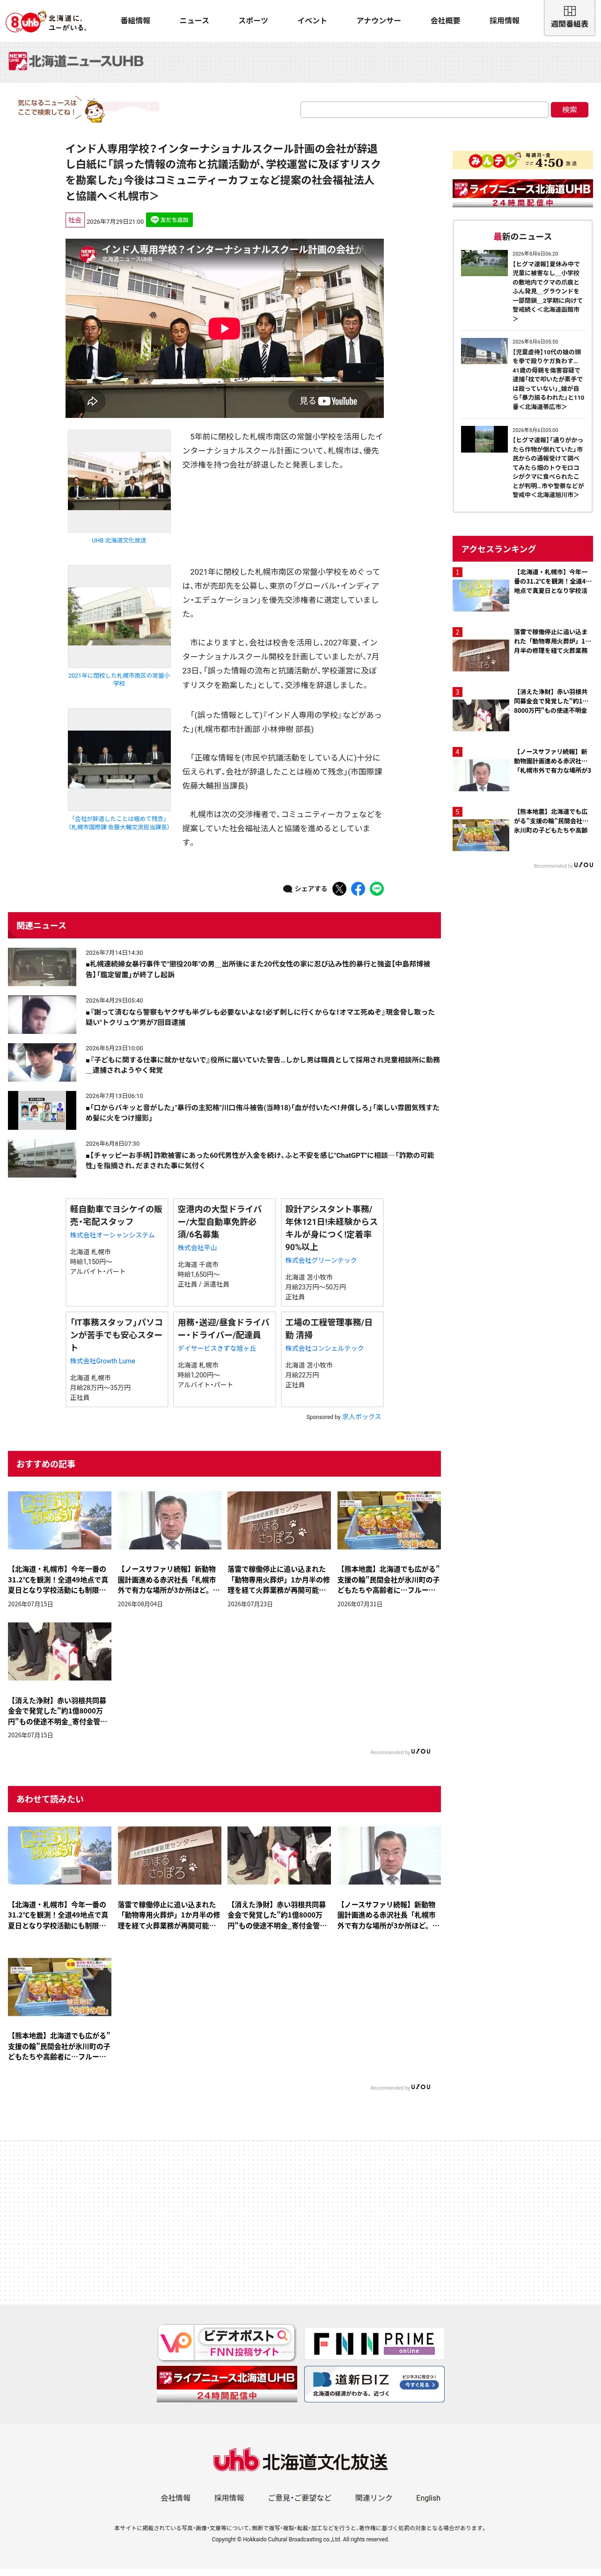Image resolution: width=601 pixels, height=2576 pixels.
Task: Open the ビデオポスト FNN投稿サイト banner
Action: [227, 2342]
